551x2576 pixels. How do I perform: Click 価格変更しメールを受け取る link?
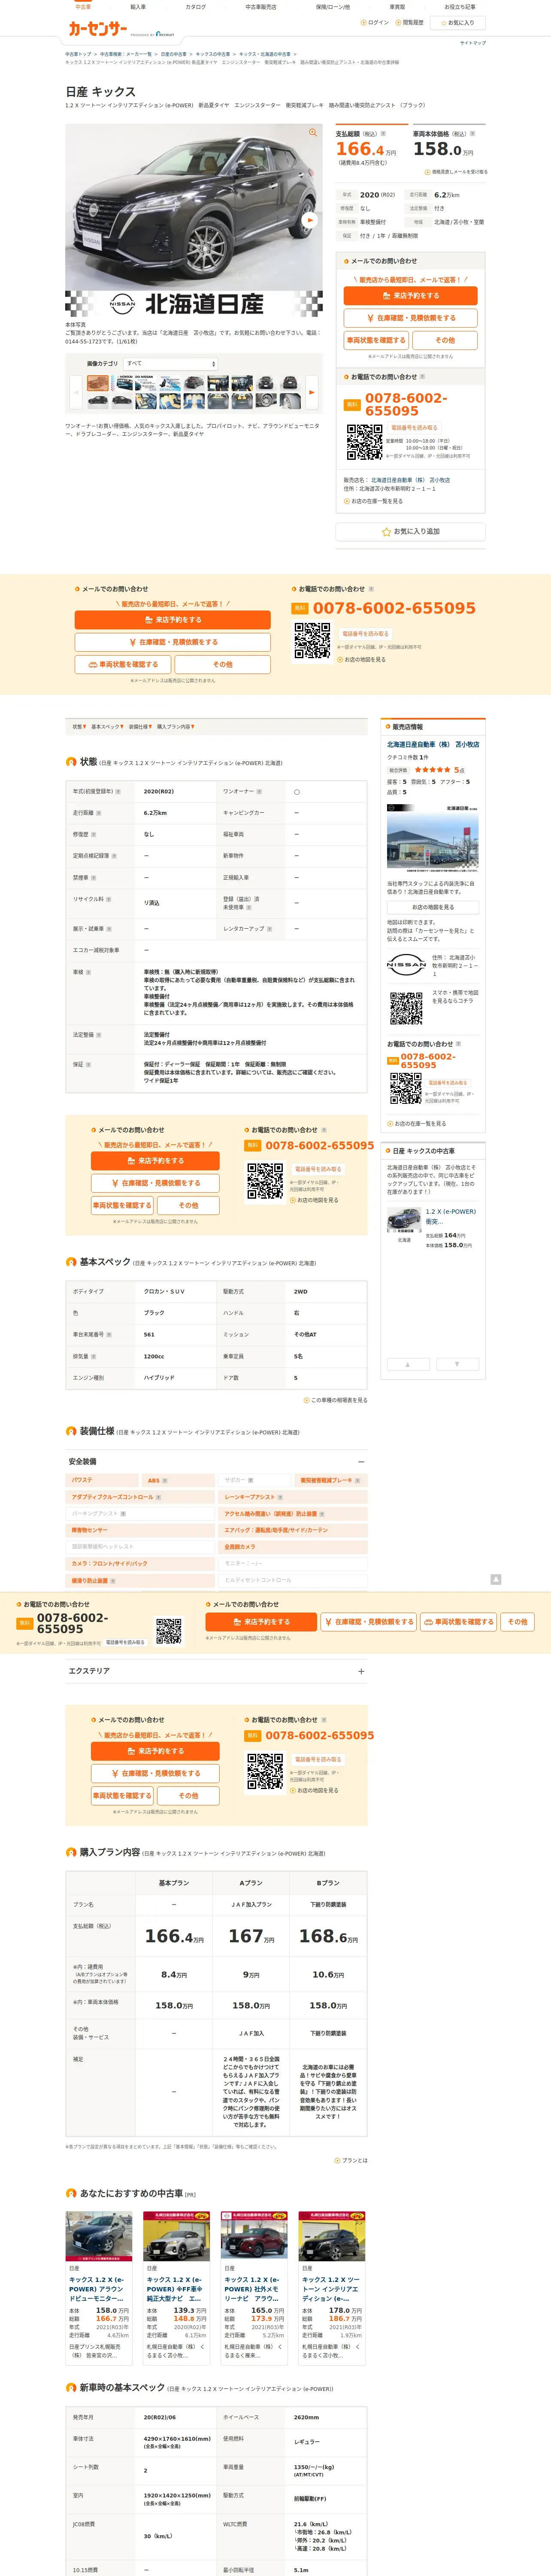457,172
